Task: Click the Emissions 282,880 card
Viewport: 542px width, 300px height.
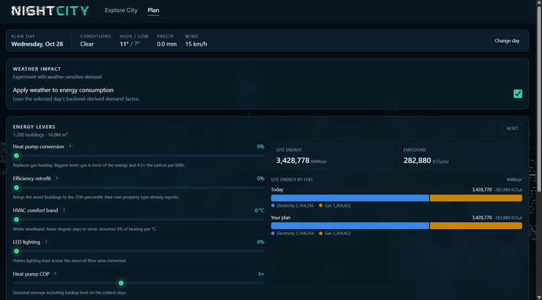Action: [x=460, y=156]
